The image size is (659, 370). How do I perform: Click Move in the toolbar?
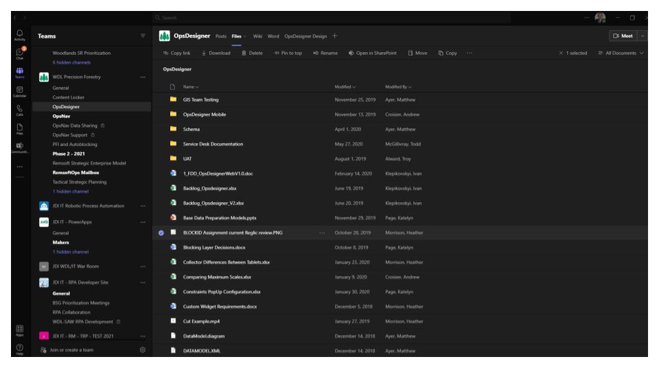417,53
